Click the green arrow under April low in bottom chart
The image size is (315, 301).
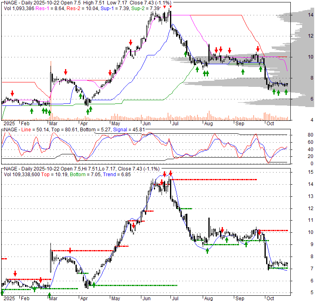coord(94,284)
